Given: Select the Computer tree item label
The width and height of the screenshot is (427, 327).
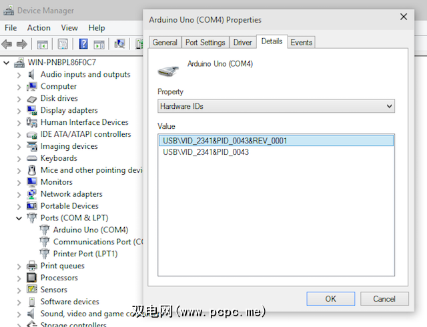Looking at the screenshot, I should (x=59, y=87).
